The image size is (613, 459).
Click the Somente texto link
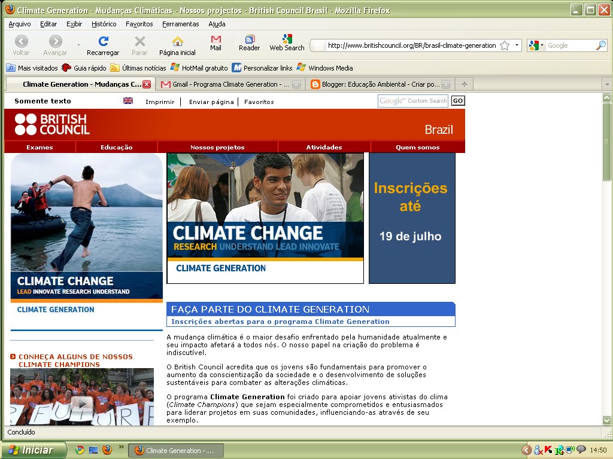43,101
